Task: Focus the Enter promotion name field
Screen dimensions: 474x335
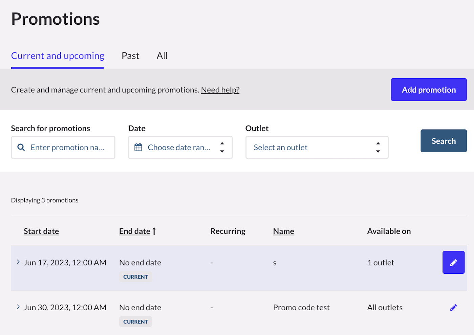Action: pos(68,148)
